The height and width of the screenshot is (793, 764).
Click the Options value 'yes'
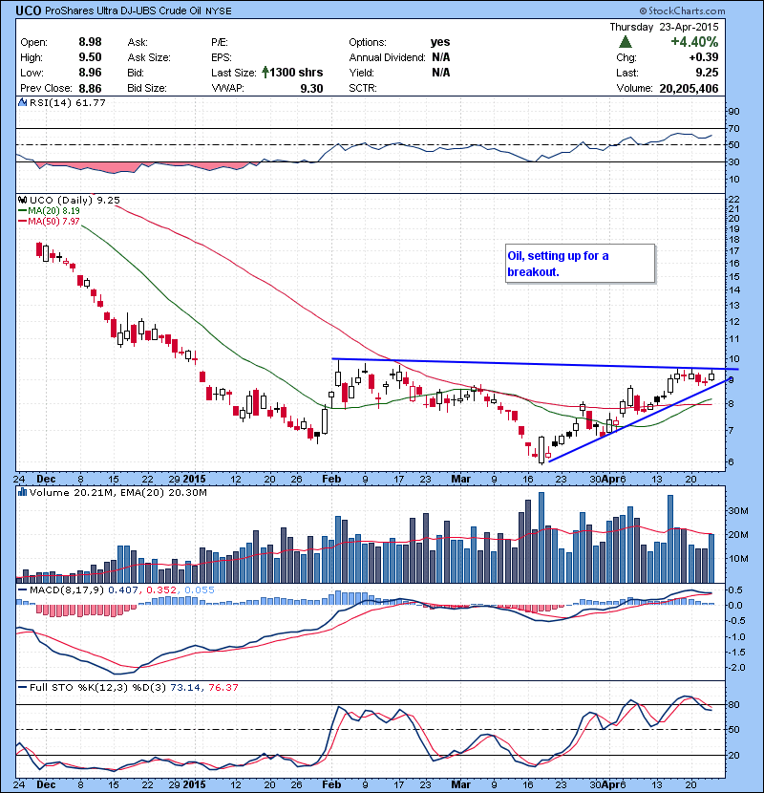click(440, 42)
